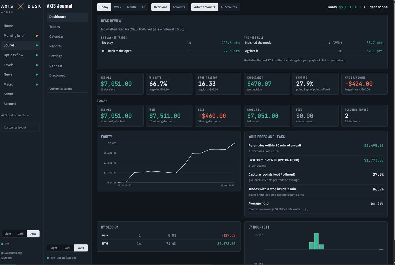Click the jd@axisdesk.org email text
This screenshot has height=265, width=395.
[x=12, y=253]
